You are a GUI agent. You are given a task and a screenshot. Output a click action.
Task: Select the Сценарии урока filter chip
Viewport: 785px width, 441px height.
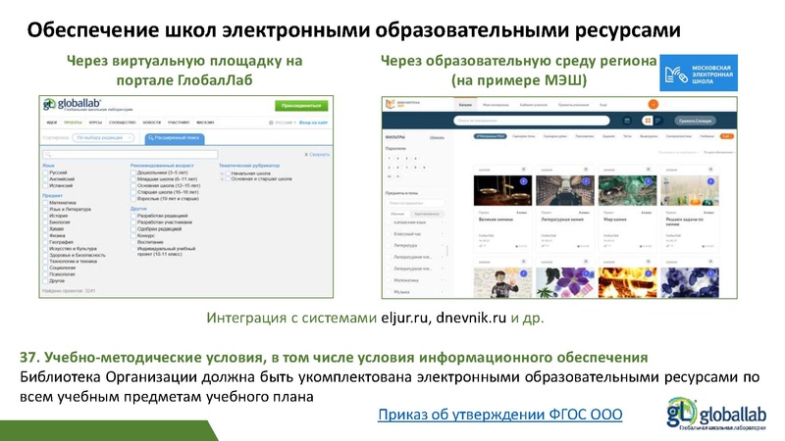(x=554, y=136)
